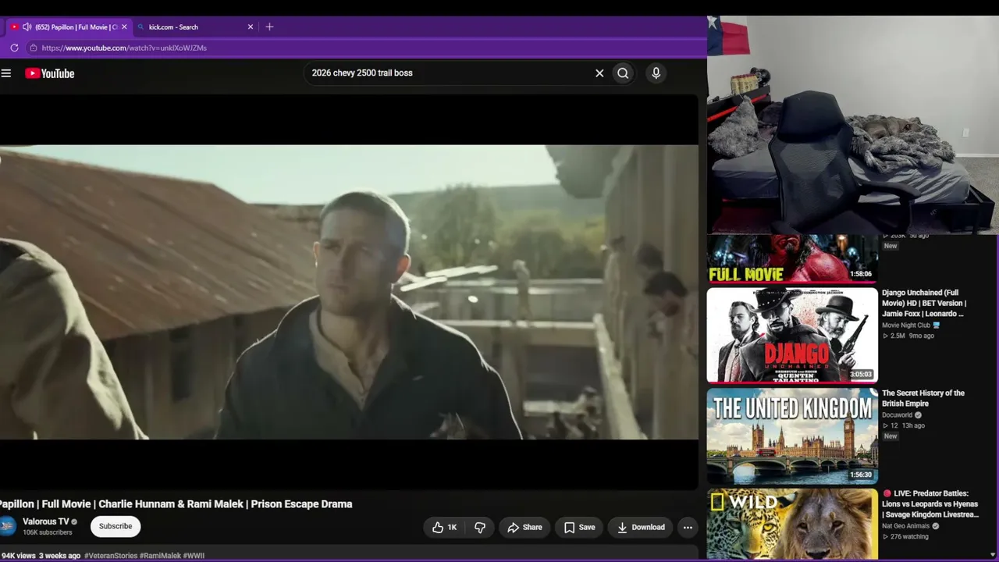Click the browser address bar URL
Viewport: 999px width, 562px height.
click(x=124, y=48)
